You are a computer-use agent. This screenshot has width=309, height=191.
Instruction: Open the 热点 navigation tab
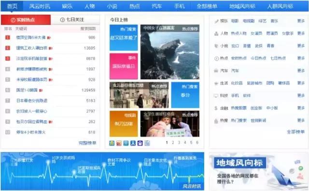(134, 6)
